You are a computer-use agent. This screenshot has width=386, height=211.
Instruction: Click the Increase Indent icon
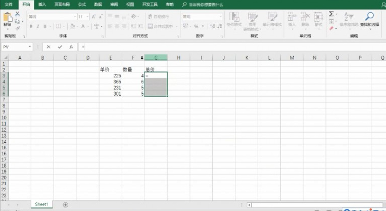140,26
